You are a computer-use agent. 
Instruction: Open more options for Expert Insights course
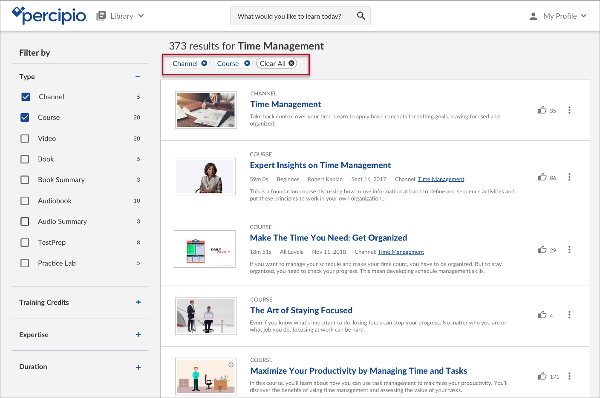tap(569, 177)
